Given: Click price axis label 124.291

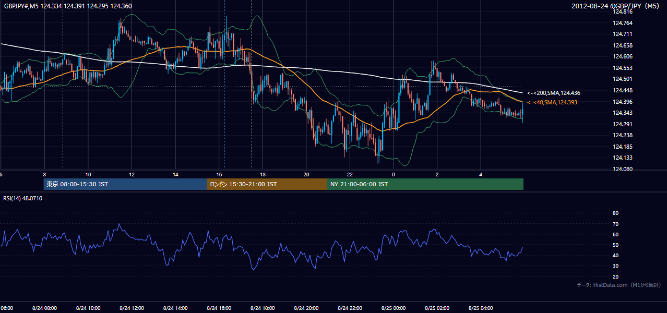Looking at the screenshot, I should 623,124.
